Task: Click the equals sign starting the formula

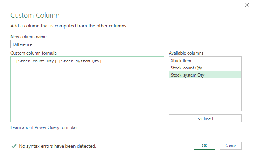Action: [14, 61]
